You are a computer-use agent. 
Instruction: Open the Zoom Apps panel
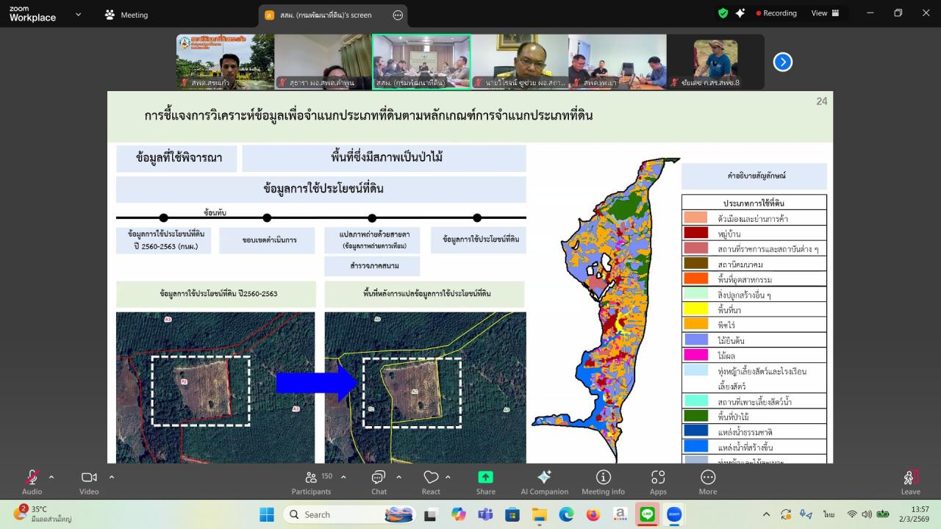coord(657,481)
